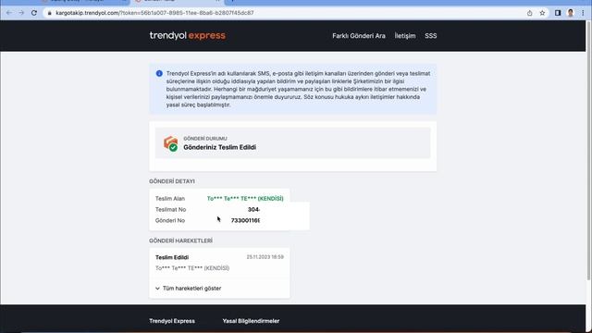This screenshot has height=333, width=592.
Task: Click the delivered package status icon
Action: [170, 143]
